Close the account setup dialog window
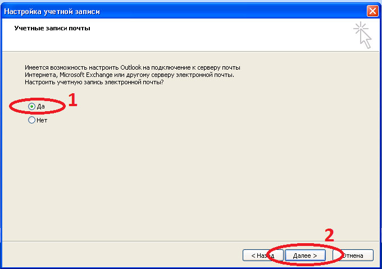The width and height of the screenshot is (382, 269). (x=372, y=10)
